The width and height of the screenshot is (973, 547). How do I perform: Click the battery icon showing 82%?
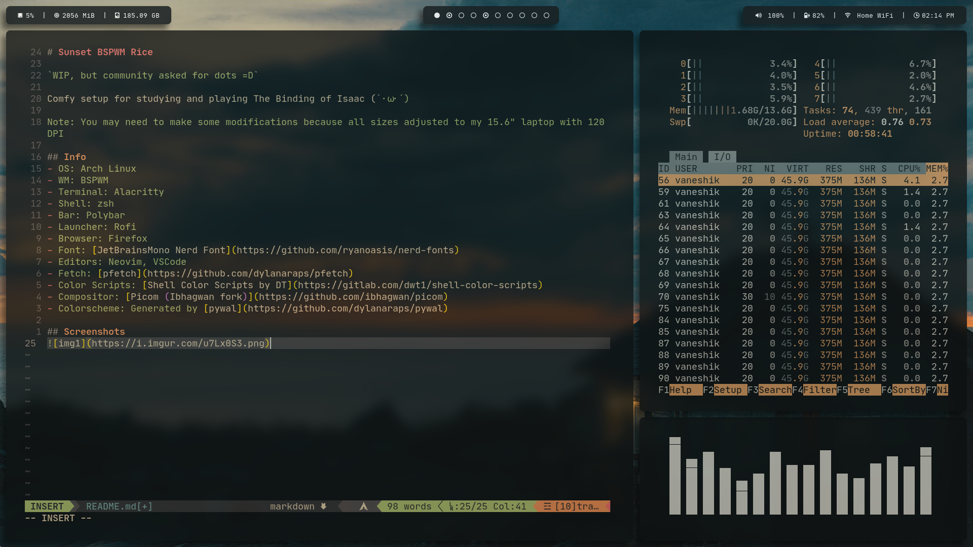point(806,16)
